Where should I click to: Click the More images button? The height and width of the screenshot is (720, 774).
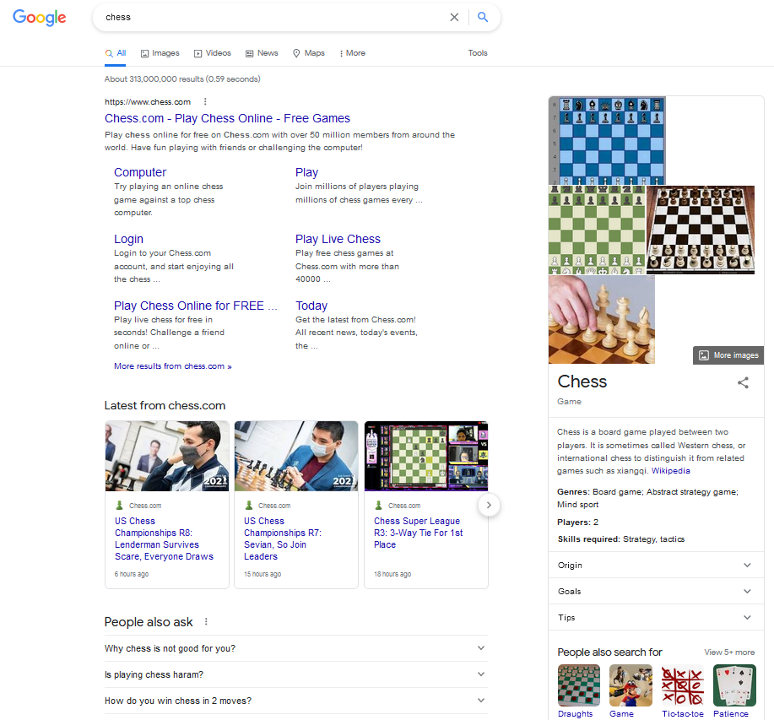728,355
